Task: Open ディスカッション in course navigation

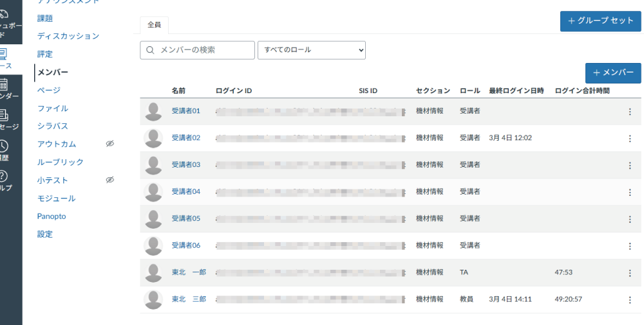Action: pyautogui.click(x=68, y=36)
